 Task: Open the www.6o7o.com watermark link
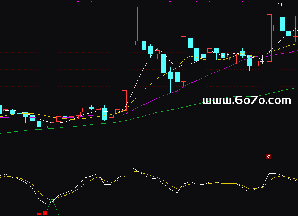point(247,100)
